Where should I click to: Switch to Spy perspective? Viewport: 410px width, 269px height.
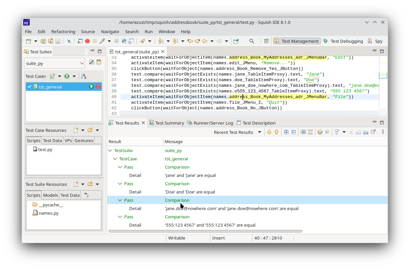pos(375,41)
